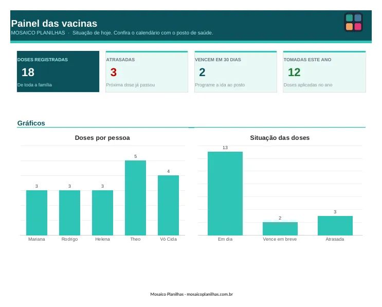This screenshot has height=307, width=382.
Task: Click 'Programe a ida ao posto' caption
Action: (x=220, y=85)
